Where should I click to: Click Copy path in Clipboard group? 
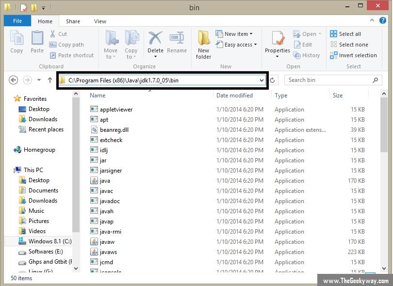click(x=66, y=45)
